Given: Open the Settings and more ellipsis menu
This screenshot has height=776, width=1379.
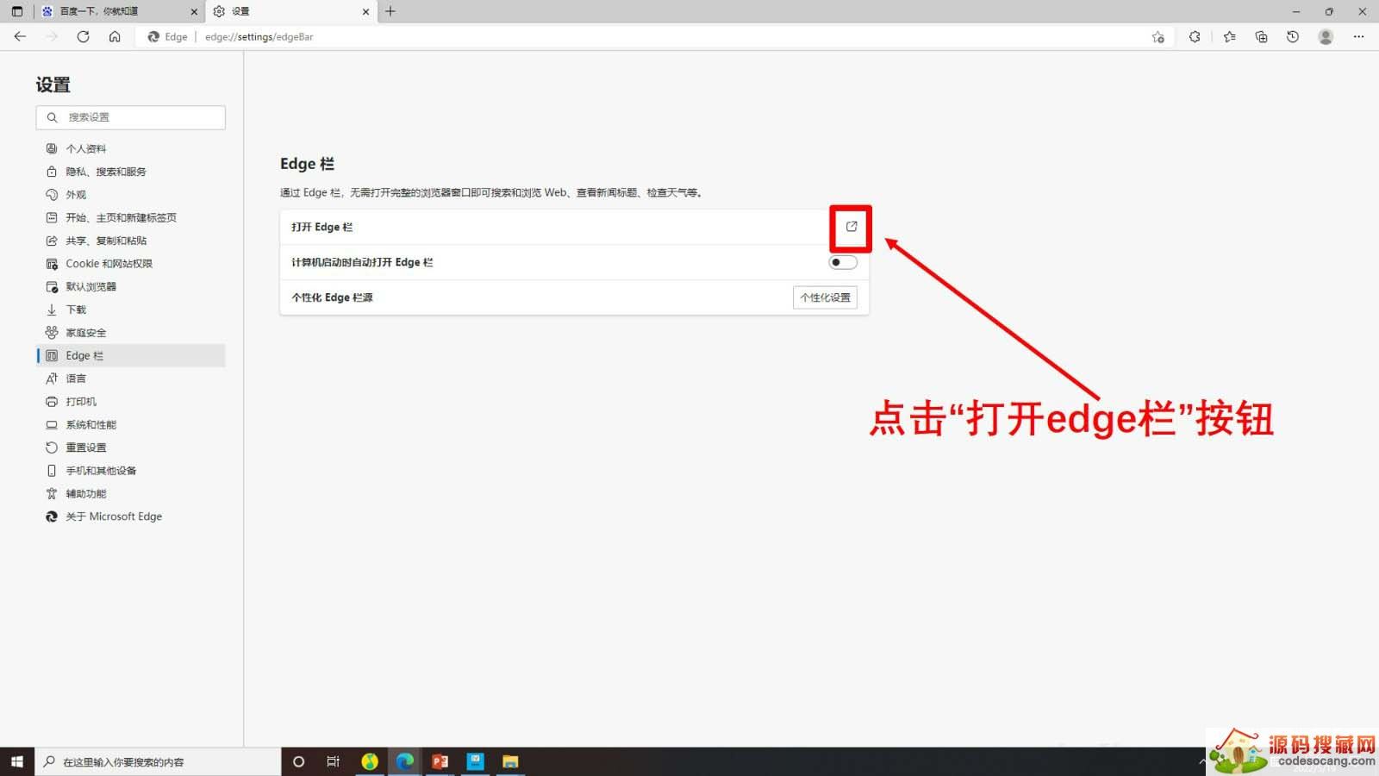Looking at the screenshot, I should point(1358,36).
